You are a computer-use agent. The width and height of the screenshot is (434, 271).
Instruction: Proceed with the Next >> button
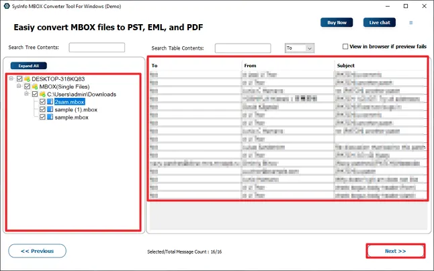coord(396,251)
